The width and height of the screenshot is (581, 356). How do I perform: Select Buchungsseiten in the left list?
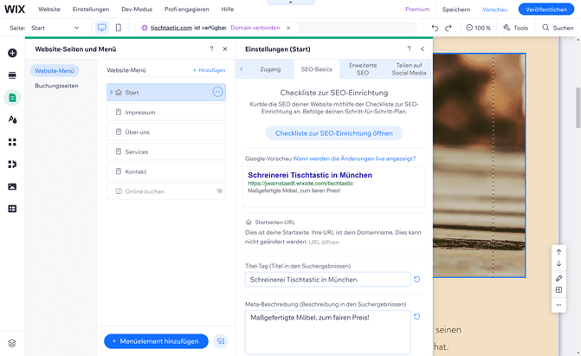56,86
